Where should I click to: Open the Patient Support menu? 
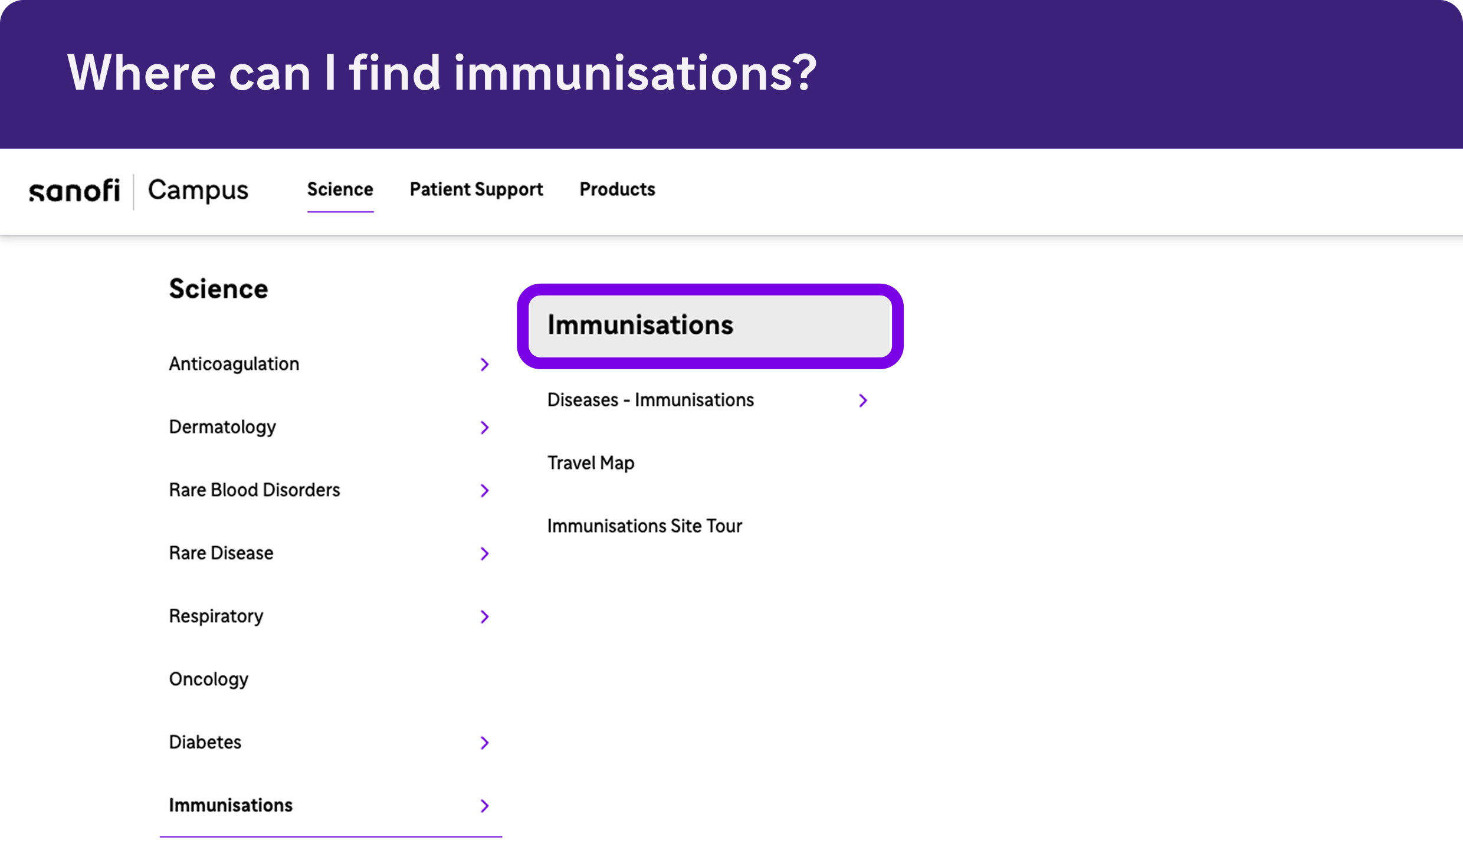476,189
